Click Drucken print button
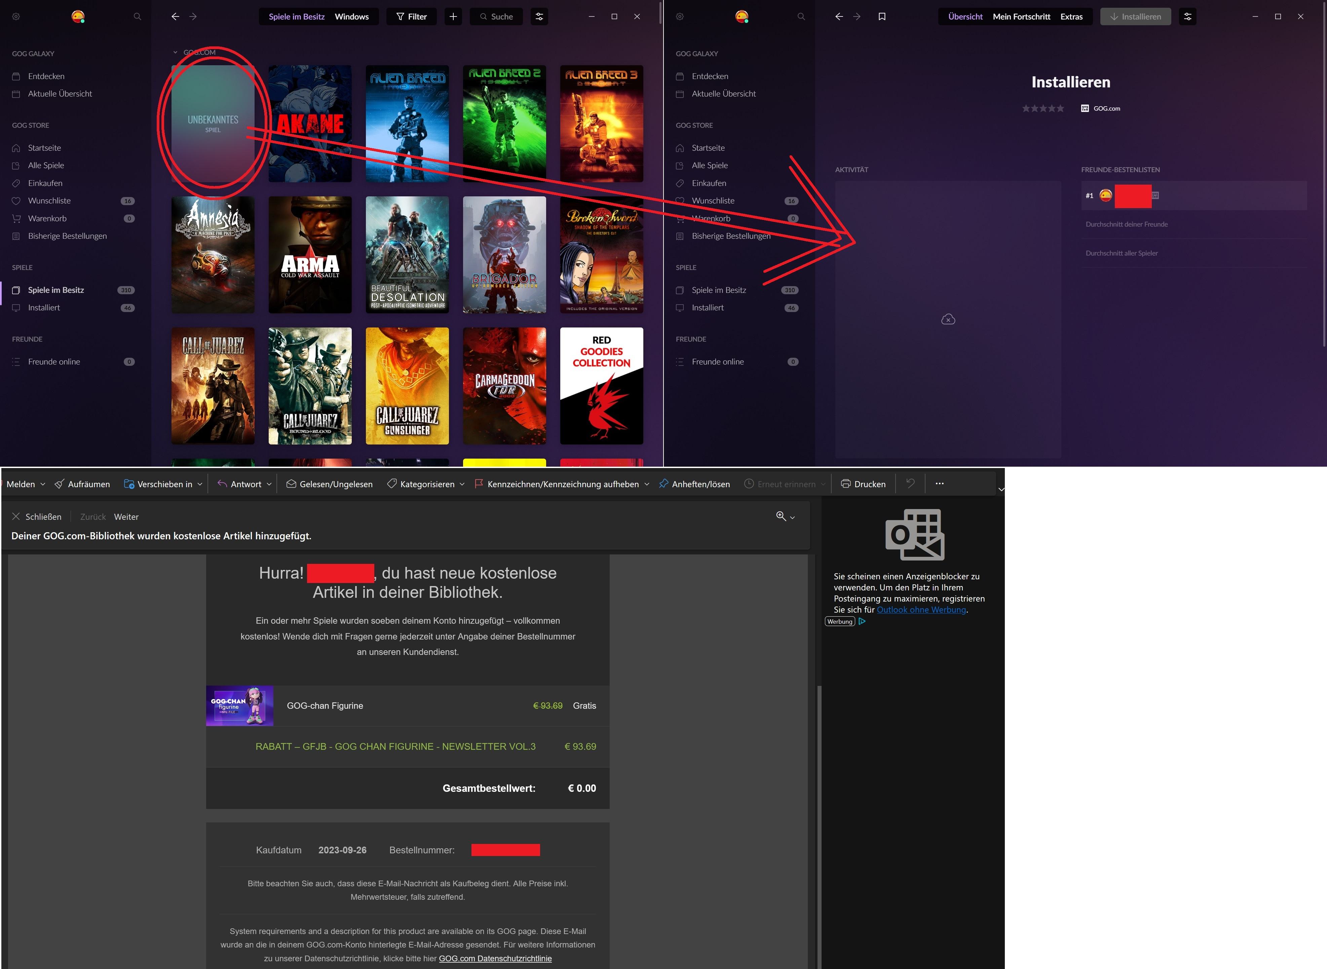This screenshot has height=969, width=1327. pos(863,484)
